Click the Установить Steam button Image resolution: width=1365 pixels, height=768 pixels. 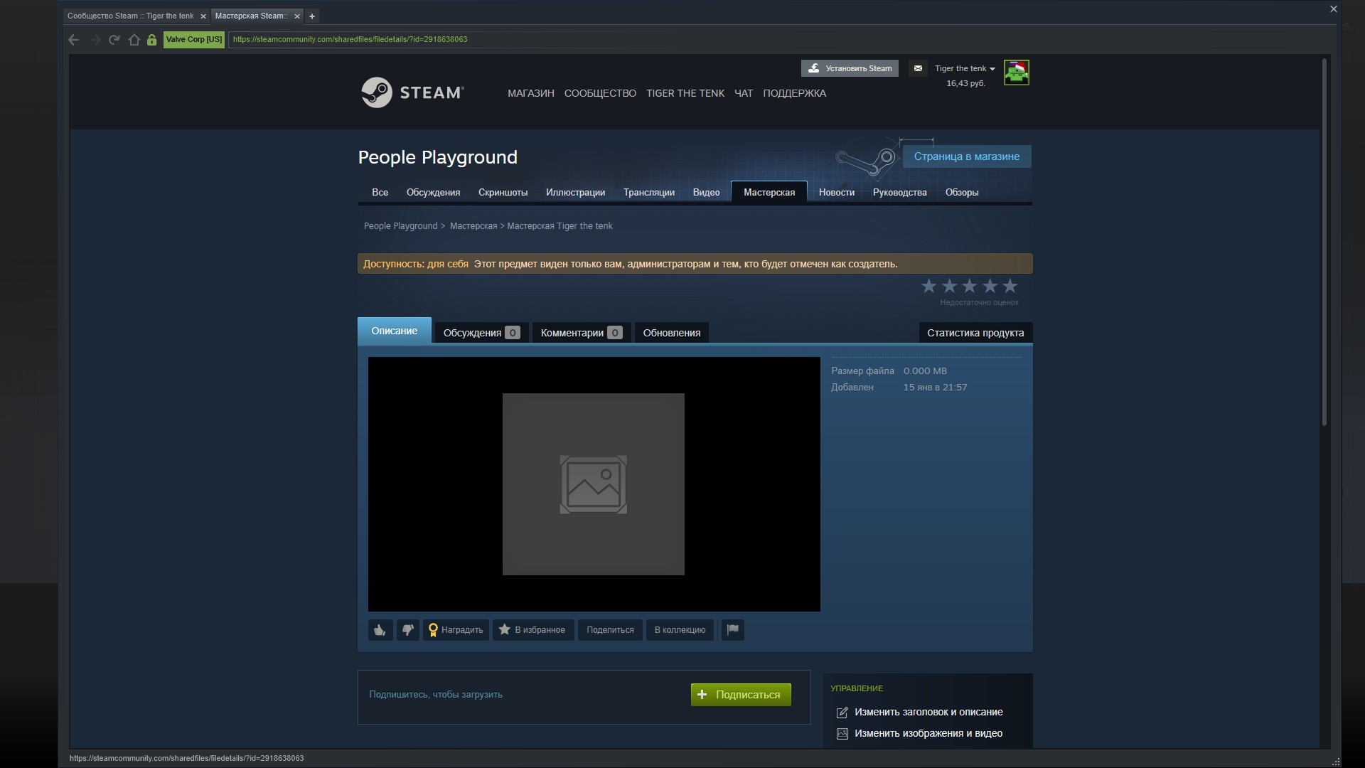(x=850, y=68)
